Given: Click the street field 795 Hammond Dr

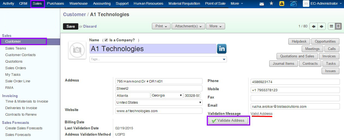Looking at the screenshot, I should (159, 81).
